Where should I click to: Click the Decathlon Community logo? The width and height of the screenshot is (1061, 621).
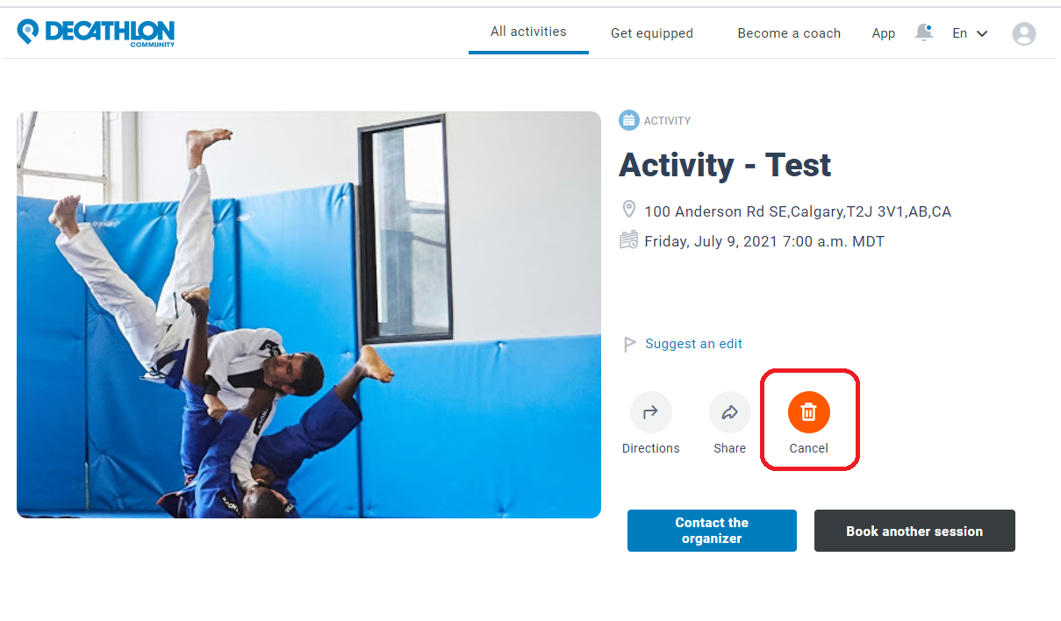[96, 32]
